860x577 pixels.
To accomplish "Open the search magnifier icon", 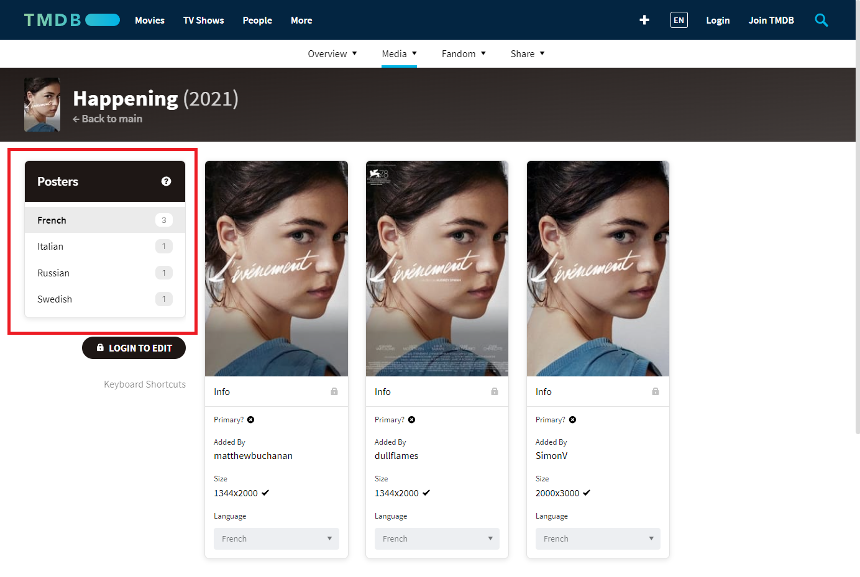I will click(821, 20).
